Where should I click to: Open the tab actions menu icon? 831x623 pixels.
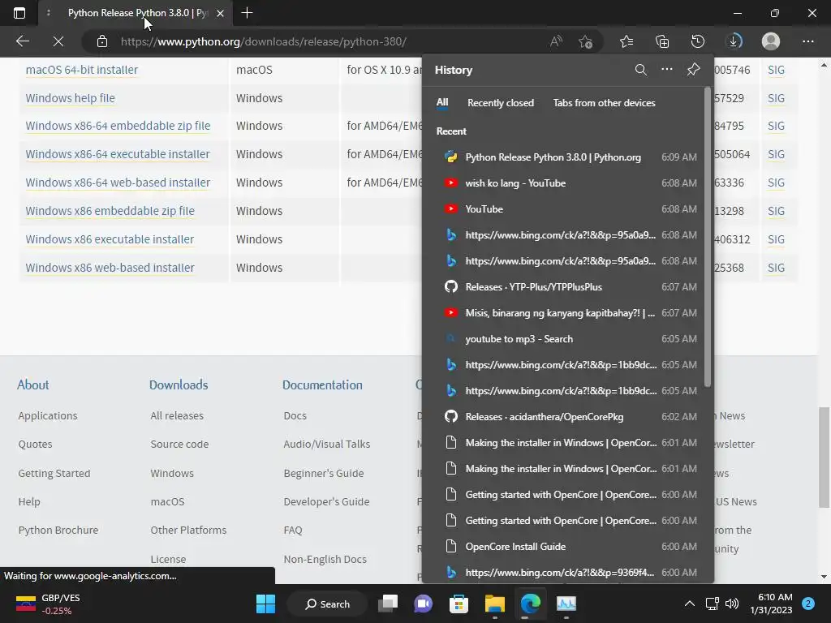(19, 13)
